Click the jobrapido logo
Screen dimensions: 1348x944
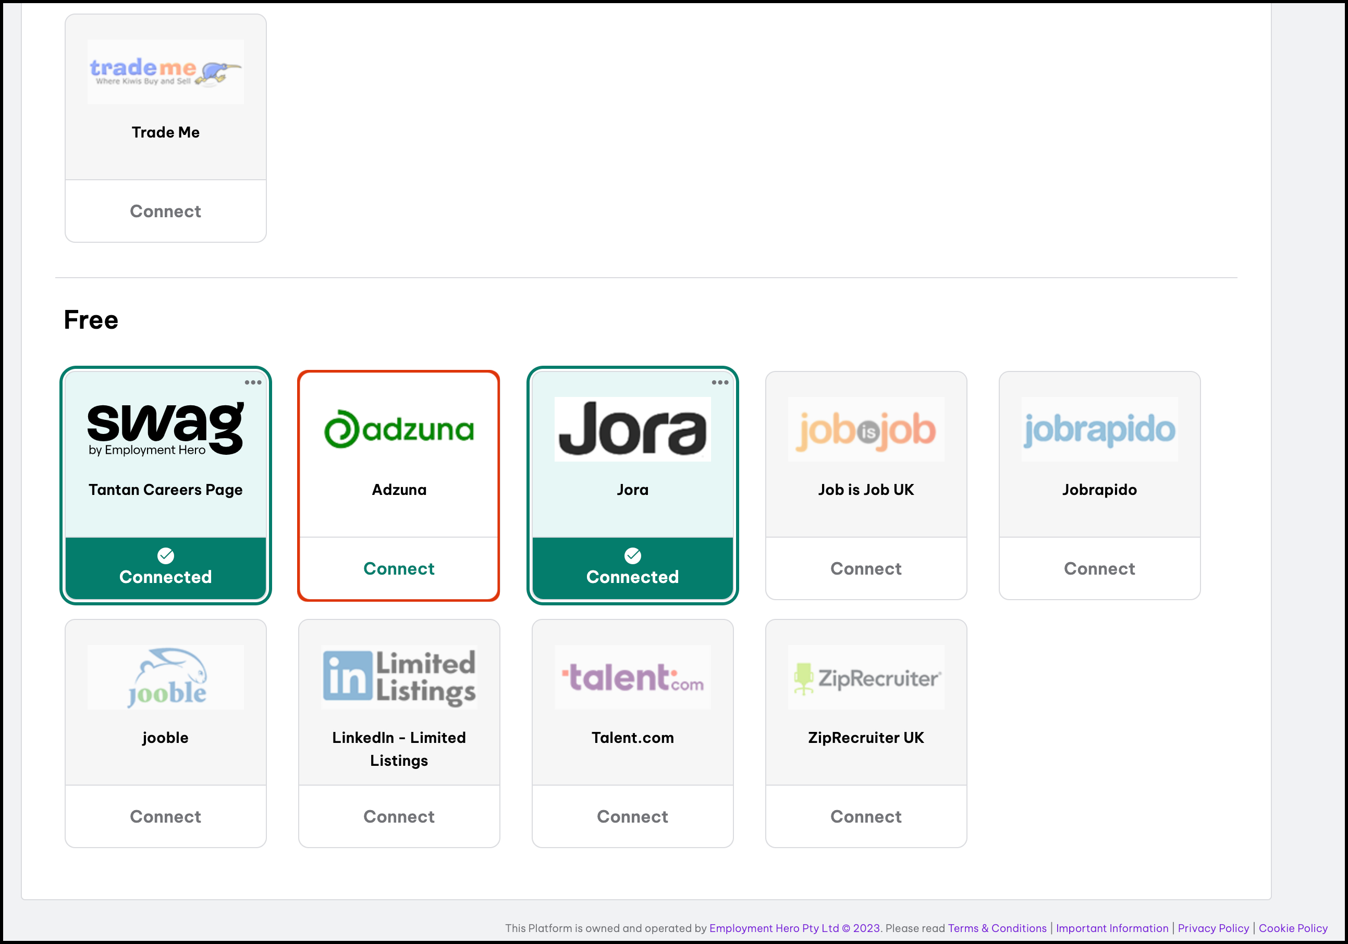coord(1099,429)
